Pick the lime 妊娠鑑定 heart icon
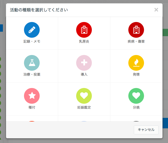The image size is (168, 143). click(84, 96)
